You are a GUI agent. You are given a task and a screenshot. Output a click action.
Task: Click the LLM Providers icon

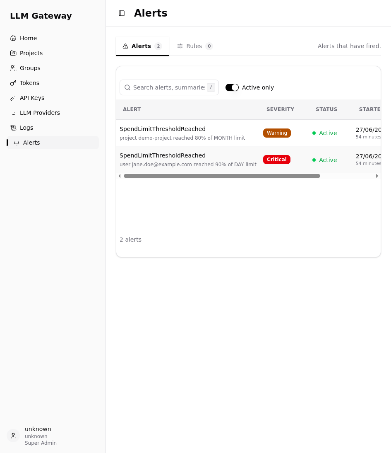click(13, 113)
